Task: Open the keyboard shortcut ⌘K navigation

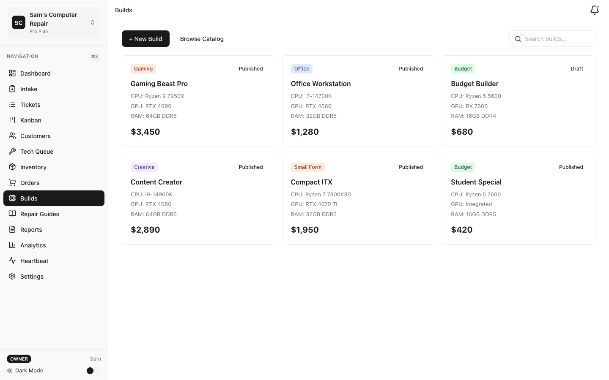Action: [x=95, y=56]
